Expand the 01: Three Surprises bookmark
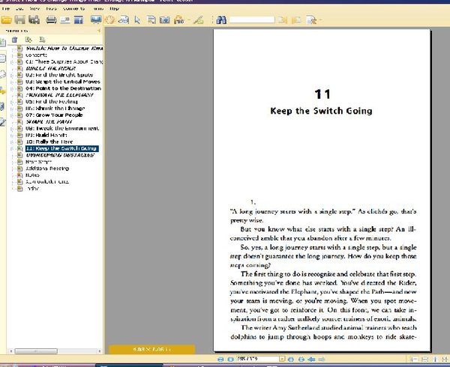 (x=12, y=61)
